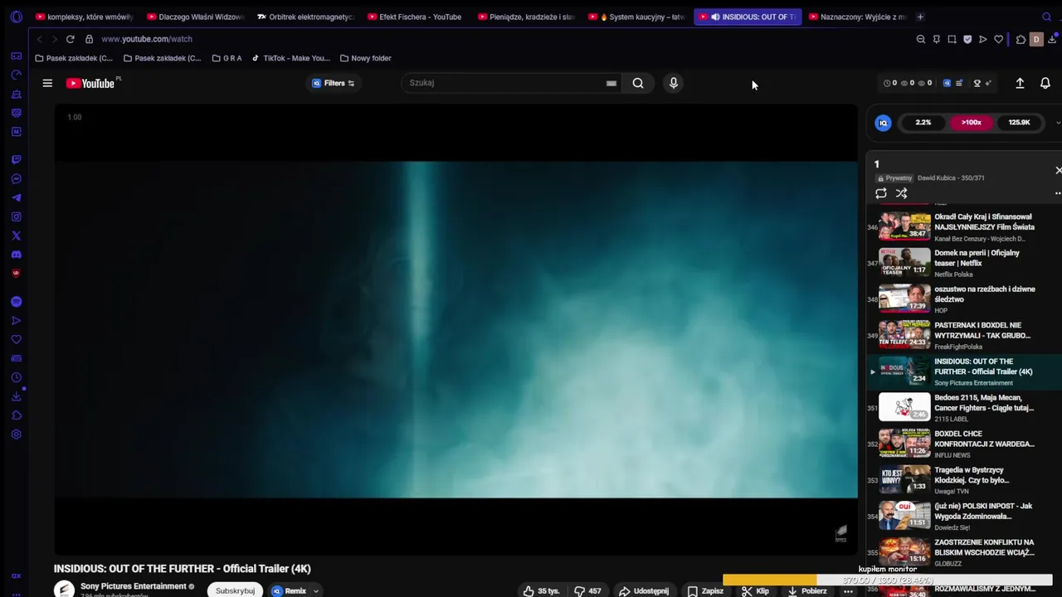
Task: Open browser downloads icon
Action: click(1052, 39)
